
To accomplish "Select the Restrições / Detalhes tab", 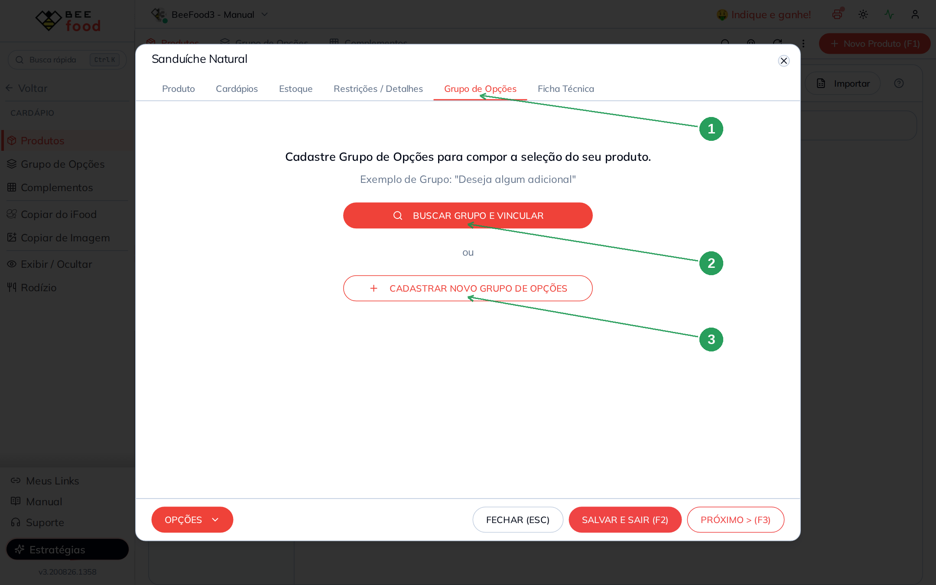I will pos(378,89).
